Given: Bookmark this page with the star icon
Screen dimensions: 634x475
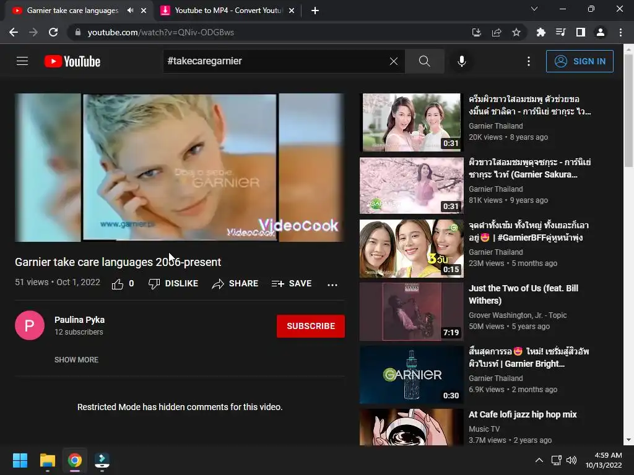Looking at the screenshot, I should [x=516, y=32].
